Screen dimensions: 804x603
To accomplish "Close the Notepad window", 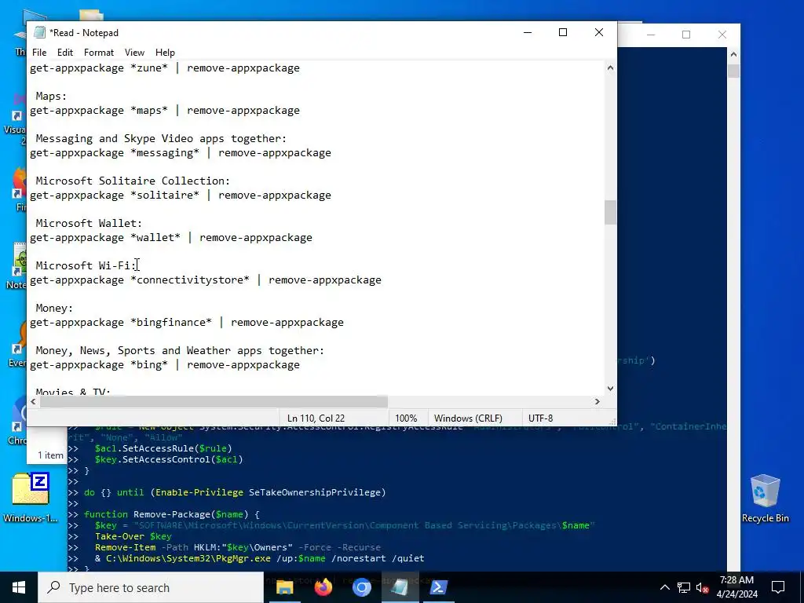I will click(598, 32).
